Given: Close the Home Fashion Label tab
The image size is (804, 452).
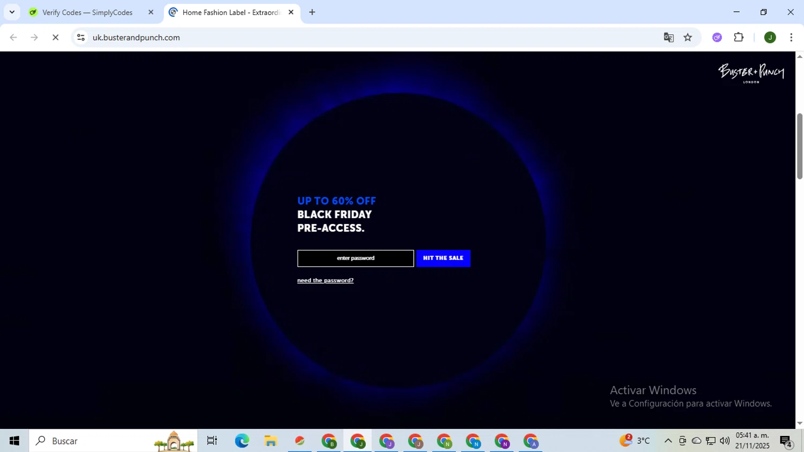Looking at the screenshot, I should [x=291, y=12].
